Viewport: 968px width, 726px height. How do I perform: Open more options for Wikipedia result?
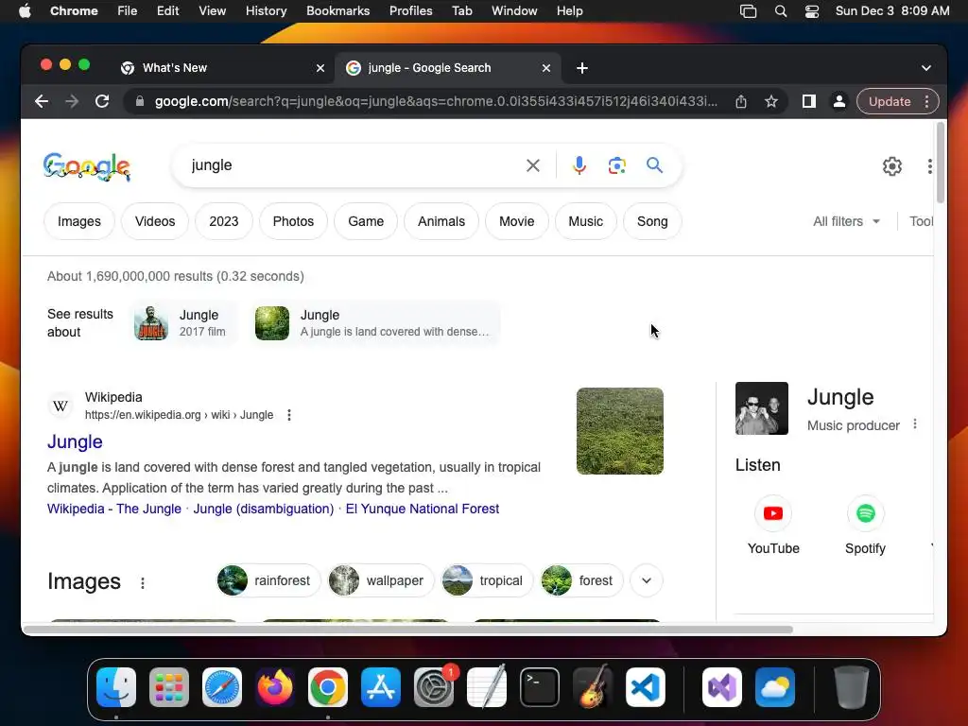tap(289, 415)
